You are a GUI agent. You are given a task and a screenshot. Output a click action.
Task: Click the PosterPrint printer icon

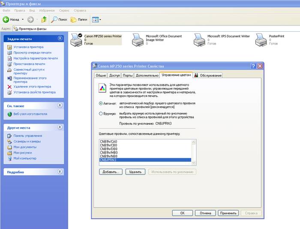click(x=261, y=39)
